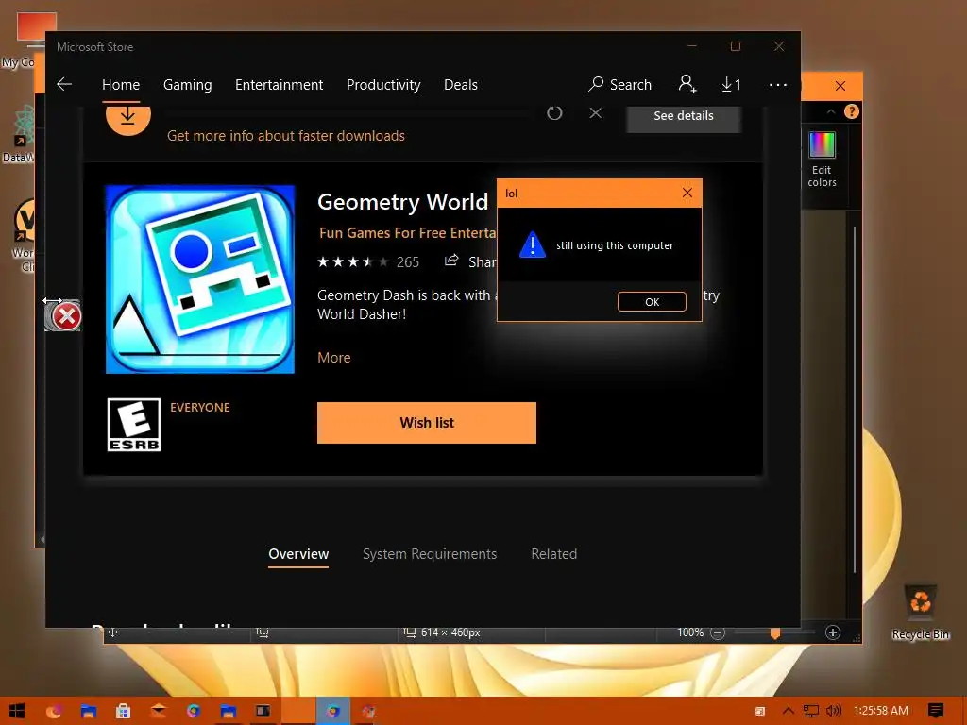
Task: Select the Deals tab in Store
Action: [461, 85]
